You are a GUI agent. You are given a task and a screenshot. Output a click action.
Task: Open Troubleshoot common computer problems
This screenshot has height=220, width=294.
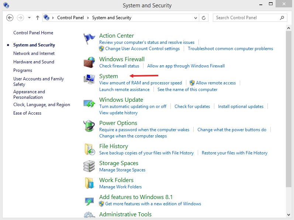point(231,49)
